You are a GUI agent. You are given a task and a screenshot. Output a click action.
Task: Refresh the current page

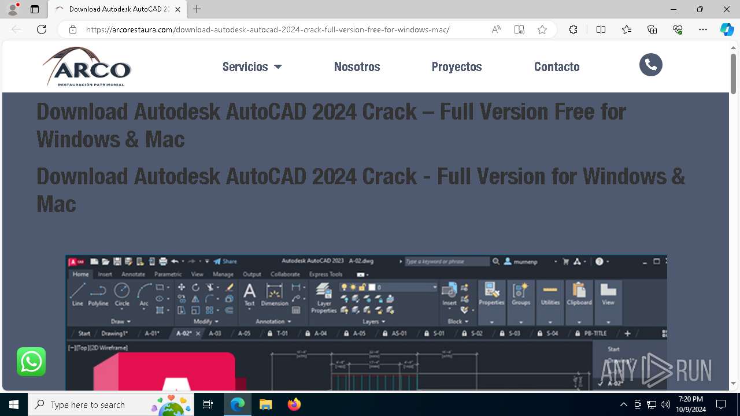tap(42, 29)
